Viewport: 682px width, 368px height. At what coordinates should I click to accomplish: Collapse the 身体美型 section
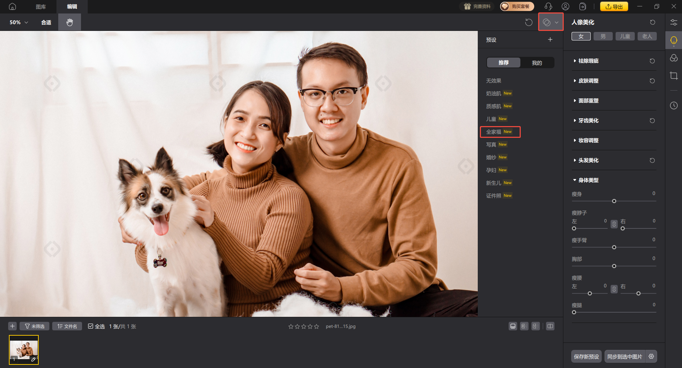588,180
